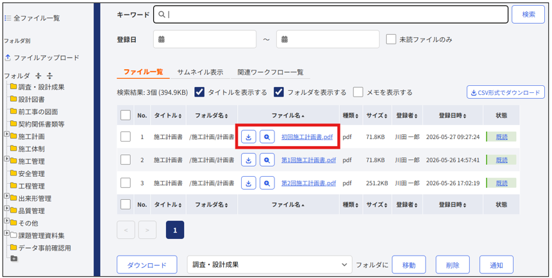Click folder icon for 前工事の図面
Screen dimensions: 552x278
tap(13, 111)
